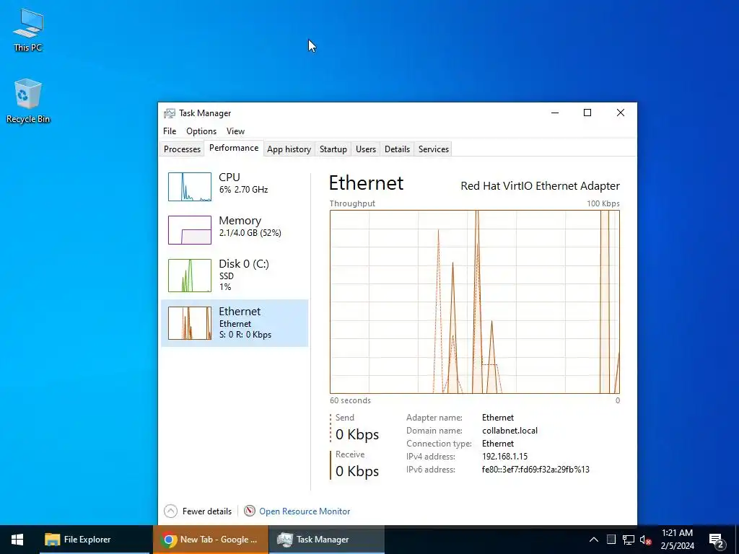
Task: Switch to the Processes tab
Action: (182, 149)
